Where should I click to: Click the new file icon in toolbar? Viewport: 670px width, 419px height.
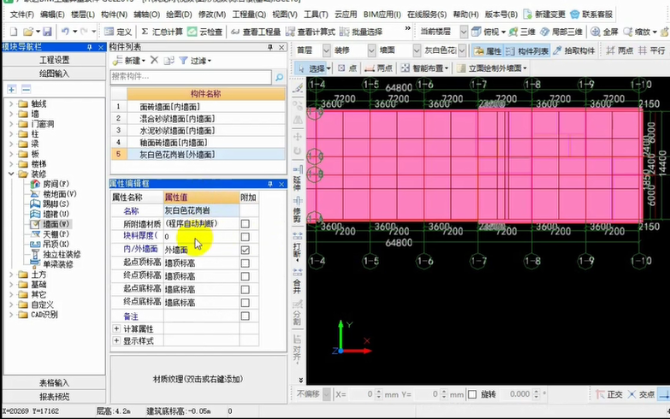14,32
